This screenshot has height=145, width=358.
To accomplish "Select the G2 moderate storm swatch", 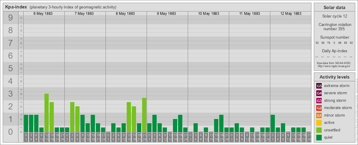I will pyautogui.click(x=319, y=108).
